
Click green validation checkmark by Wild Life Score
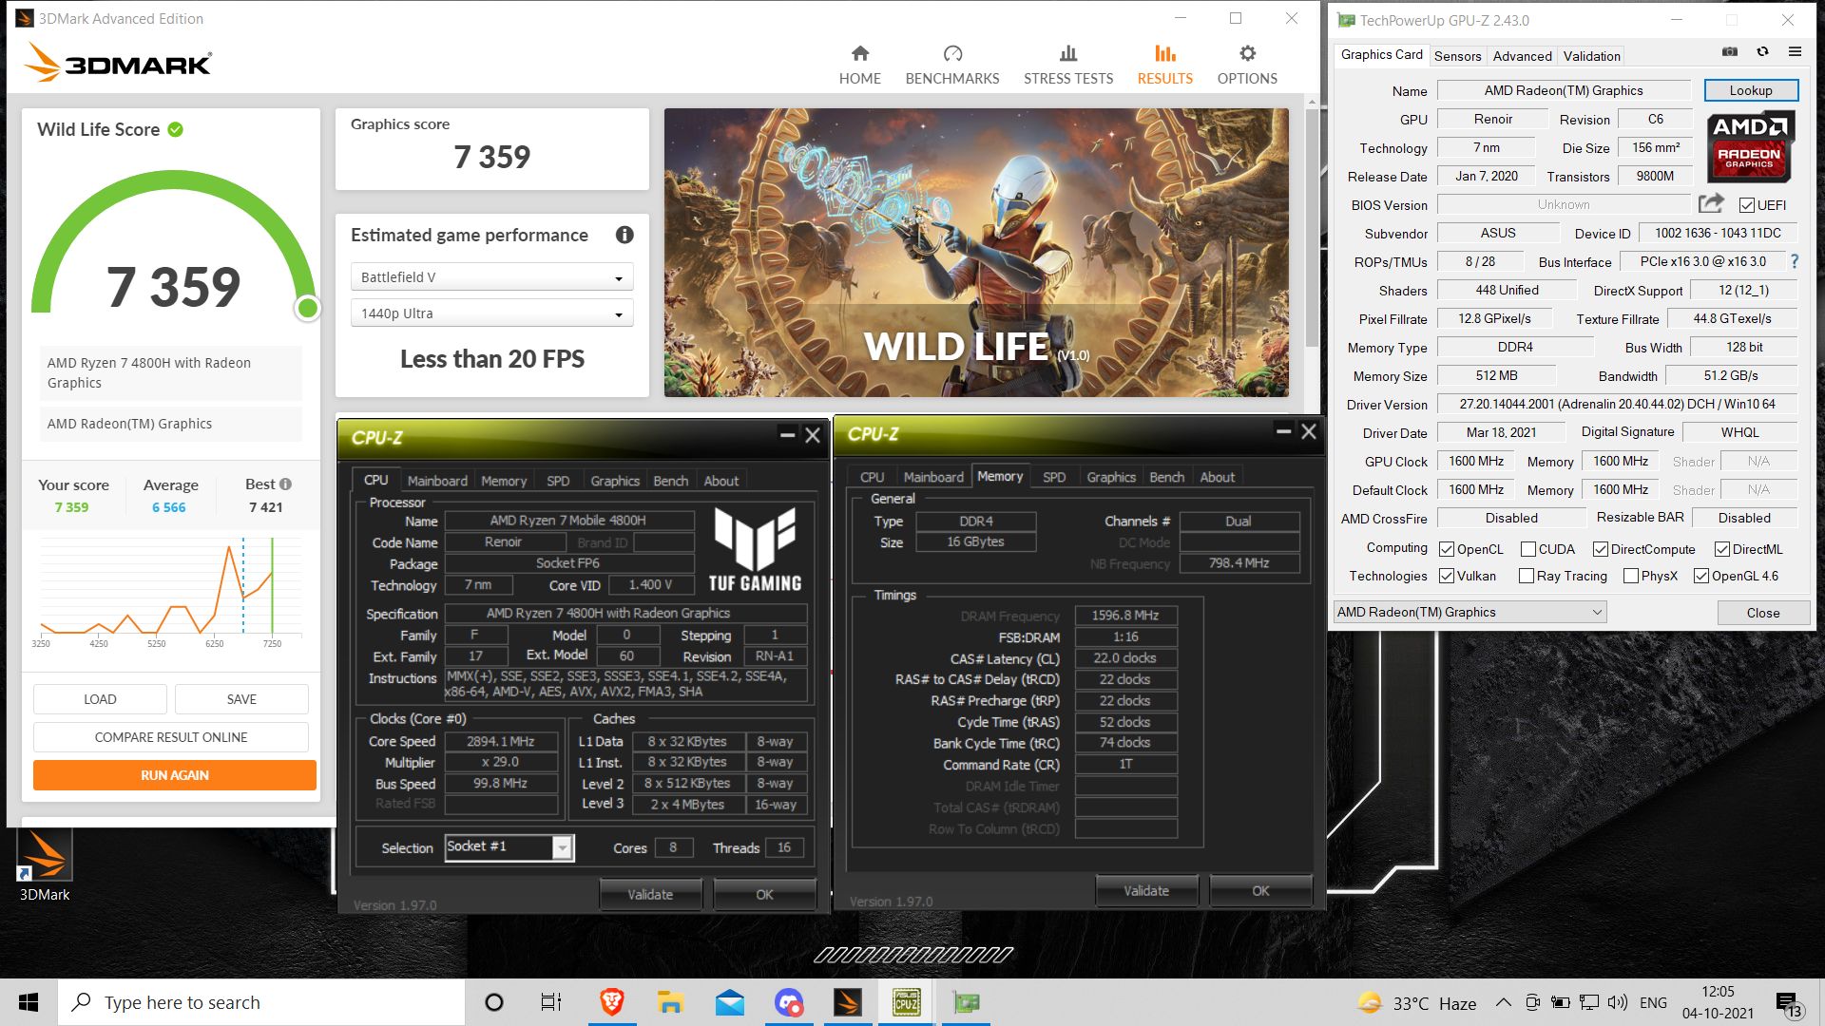pyautogui.click(x=176, y=129)
